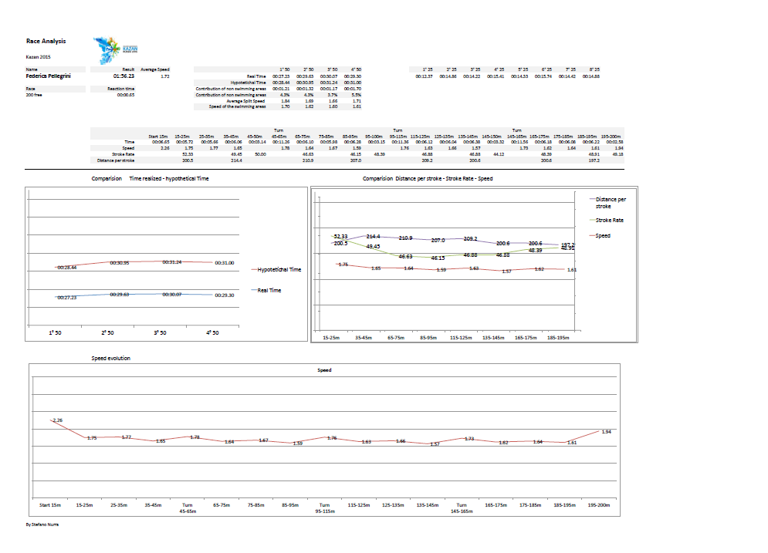This screenshot has height=553, width=768.
Task: Click data label '1.94' on speed evolution chart
Action: click(x=607, y=432)
